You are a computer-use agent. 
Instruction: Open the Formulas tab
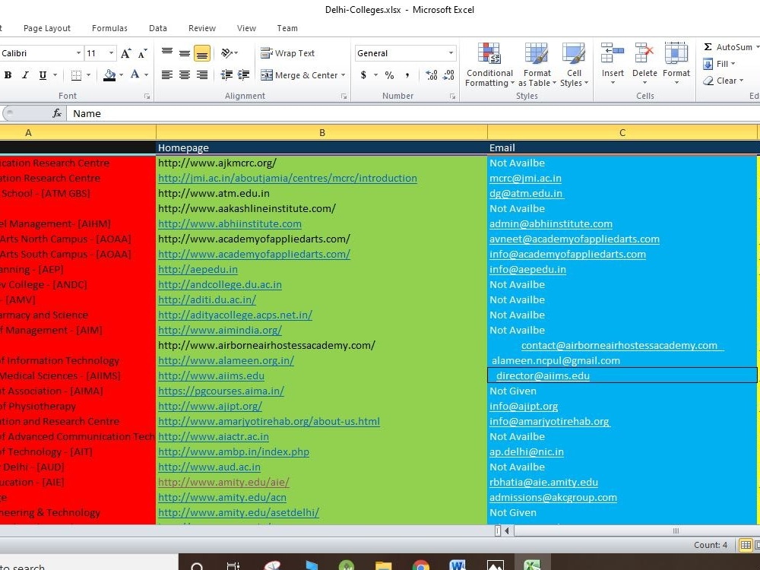tap(109, 28)
